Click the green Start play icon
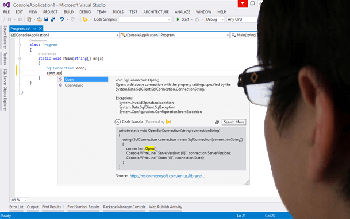 click(x=178, y=19)
